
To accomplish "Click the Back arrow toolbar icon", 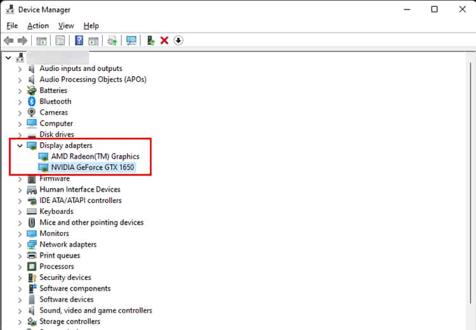I will click(9, 41).
